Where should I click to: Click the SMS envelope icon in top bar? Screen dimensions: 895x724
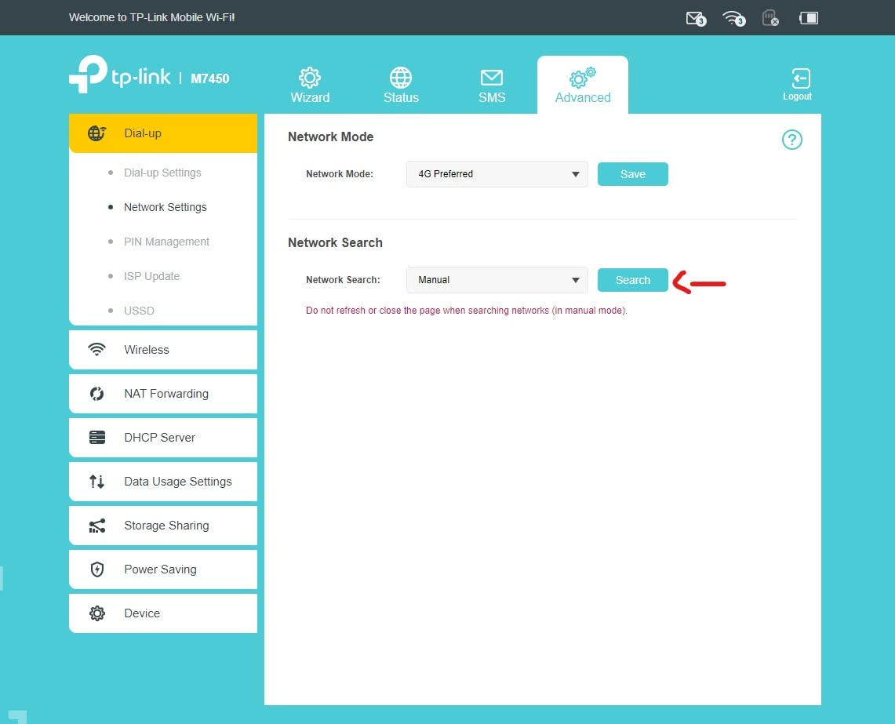point(694,18)
